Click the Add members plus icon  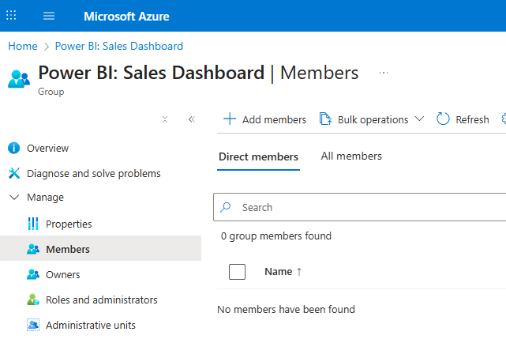[x=230, y=119]
